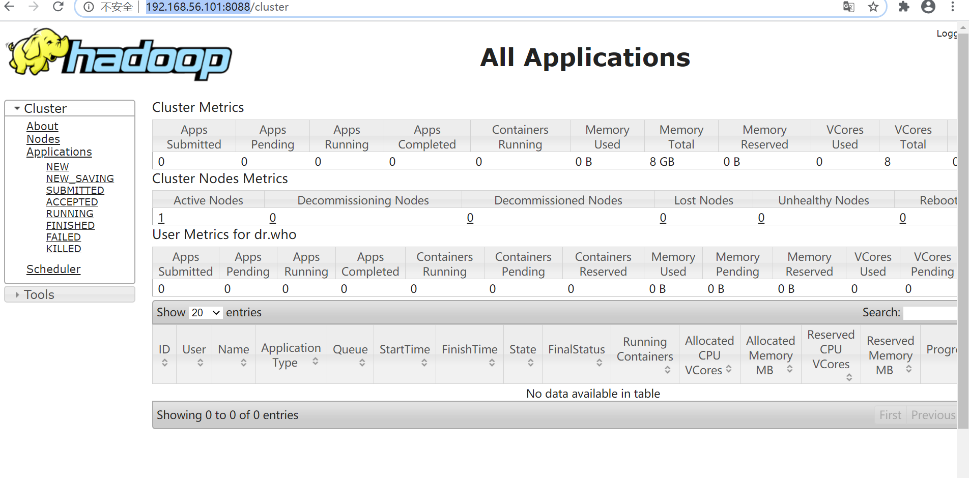Sort table by User column arrows

(x=200, y=363)
